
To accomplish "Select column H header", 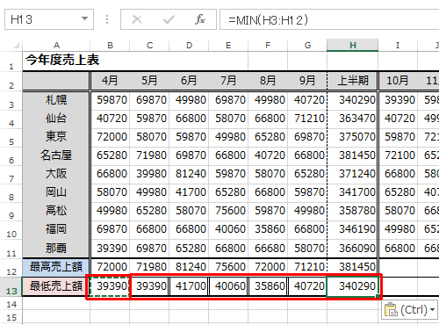I will (353, 46).
